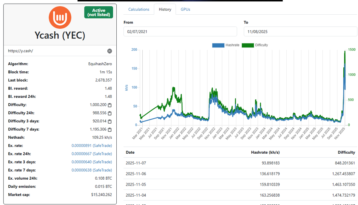The image size is (358, 205).
Task: Click the Active (not listed) status badge
Action: pyautogui.click(x=98, y=12)
